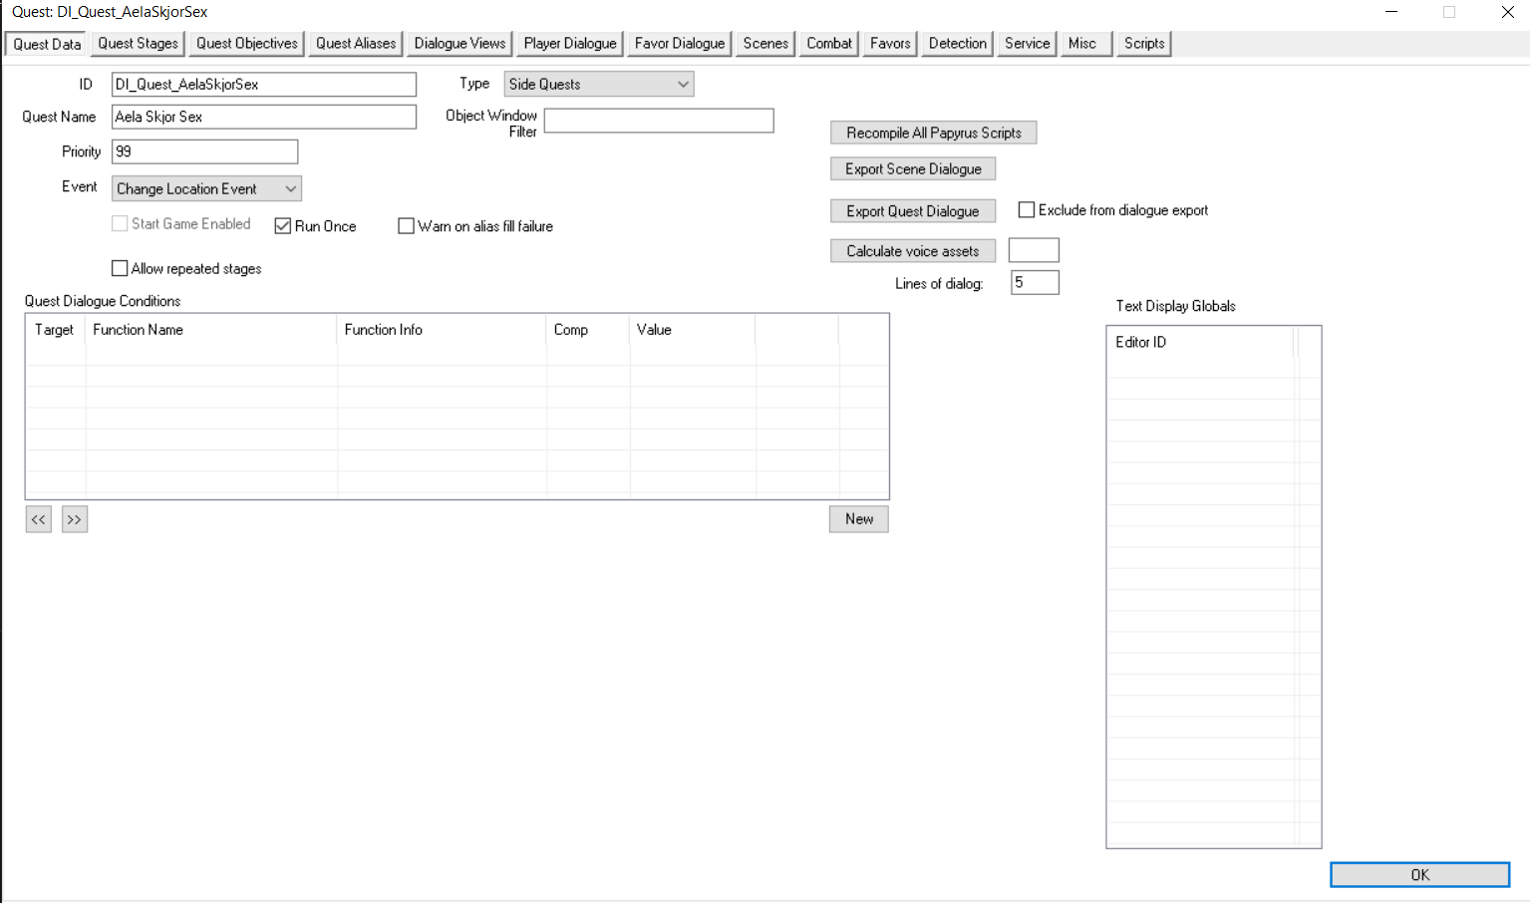Click the Priority field showing 99

(x=204, y=151)
